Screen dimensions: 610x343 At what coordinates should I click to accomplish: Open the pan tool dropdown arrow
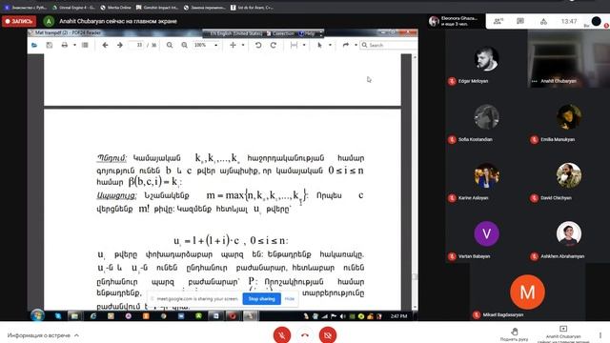243,45
